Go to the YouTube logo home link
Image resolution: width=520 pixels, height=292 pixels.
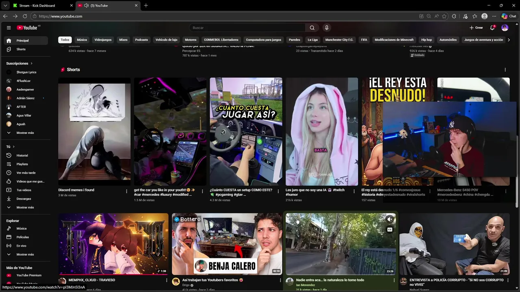(28, 28)
